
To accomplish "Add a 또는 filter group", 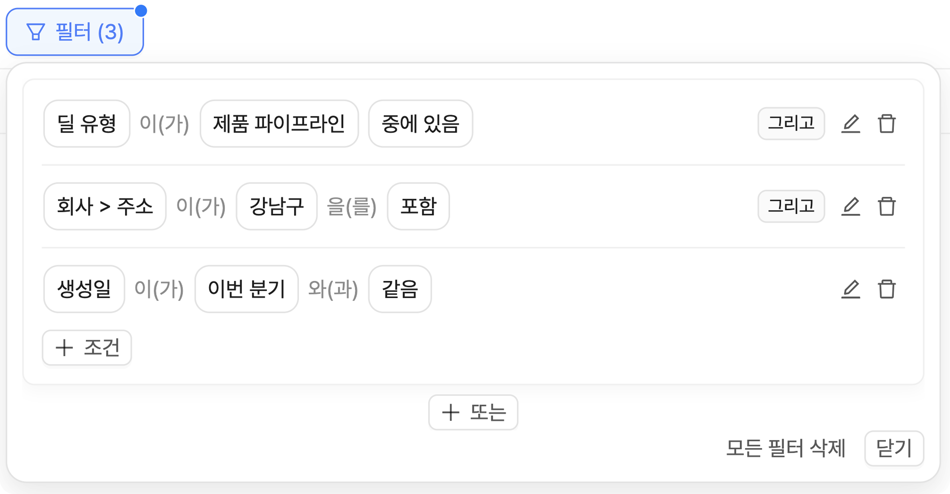I will coord(473,412).
